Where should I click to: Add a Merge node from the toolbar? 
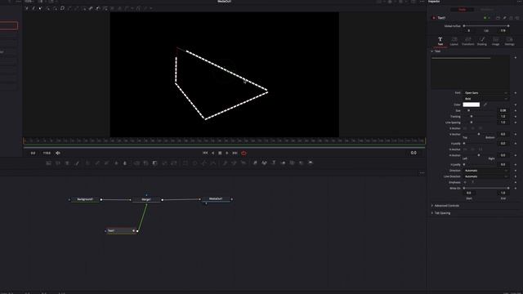[136, 163]
